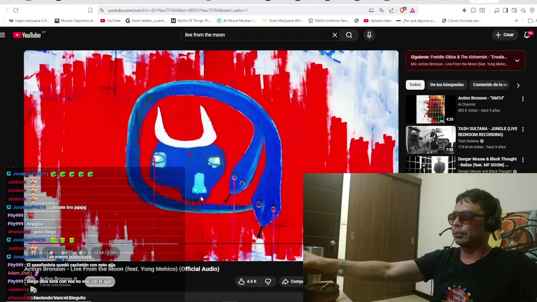The height and width of the screenshot is (302, 537).
Task: Open the 'Does Marijuana Wit...' bookmark
Action: pos(282,21)
